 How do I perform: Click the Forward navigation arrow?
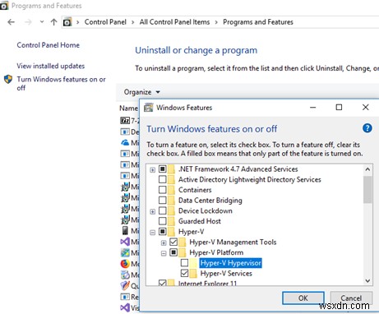(x=28, y=22)
